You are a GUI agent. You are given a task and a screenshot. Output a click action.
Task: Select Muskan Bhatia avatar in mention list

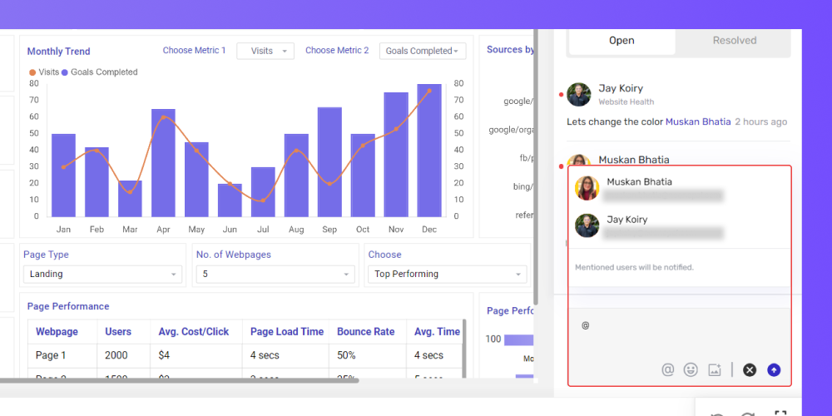tap(587, 188)
